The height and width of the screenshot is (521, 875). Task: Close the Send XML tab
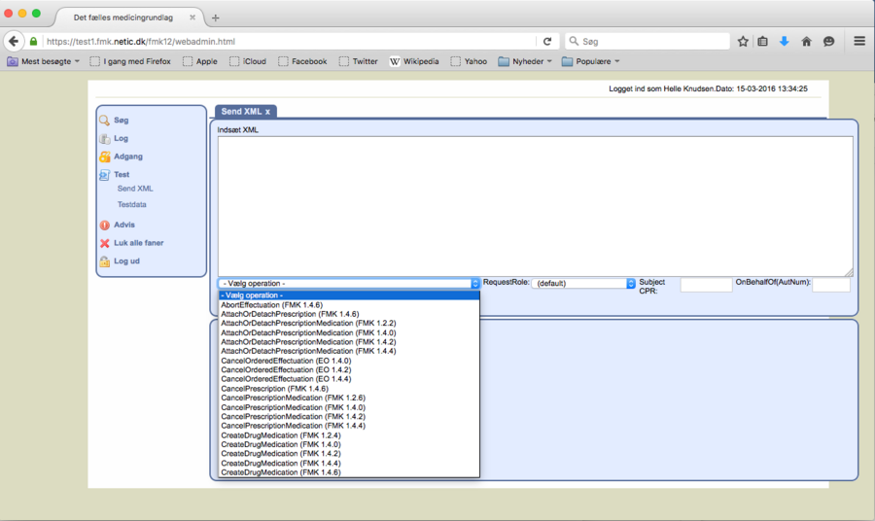(x=268, y=112)
